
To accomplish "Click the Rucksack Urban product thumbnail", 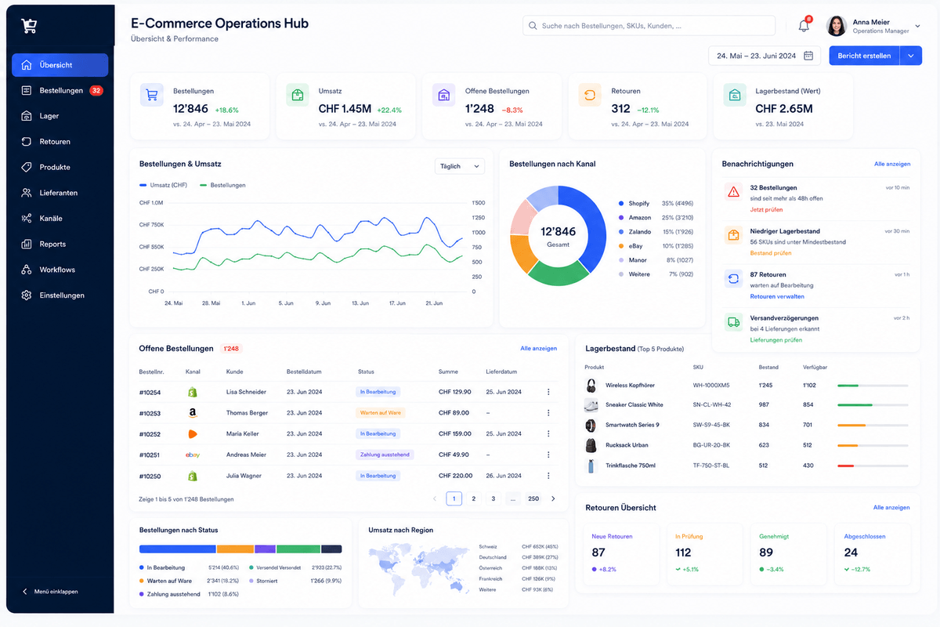I will (x=591, y=445).
